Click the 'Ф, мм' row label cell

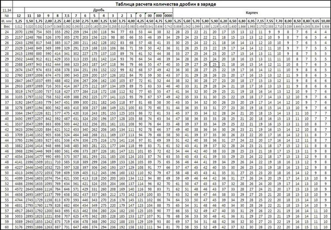(x=7, y=21)
